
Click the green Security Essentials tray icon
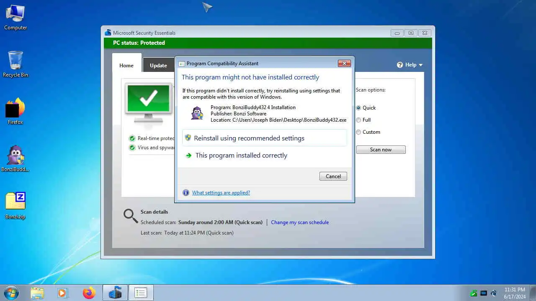474,293
